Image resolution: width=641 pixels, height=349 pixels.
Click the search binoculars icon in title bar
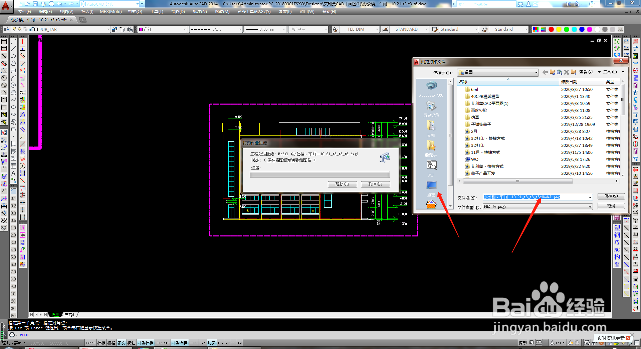[x=520, y=4]
